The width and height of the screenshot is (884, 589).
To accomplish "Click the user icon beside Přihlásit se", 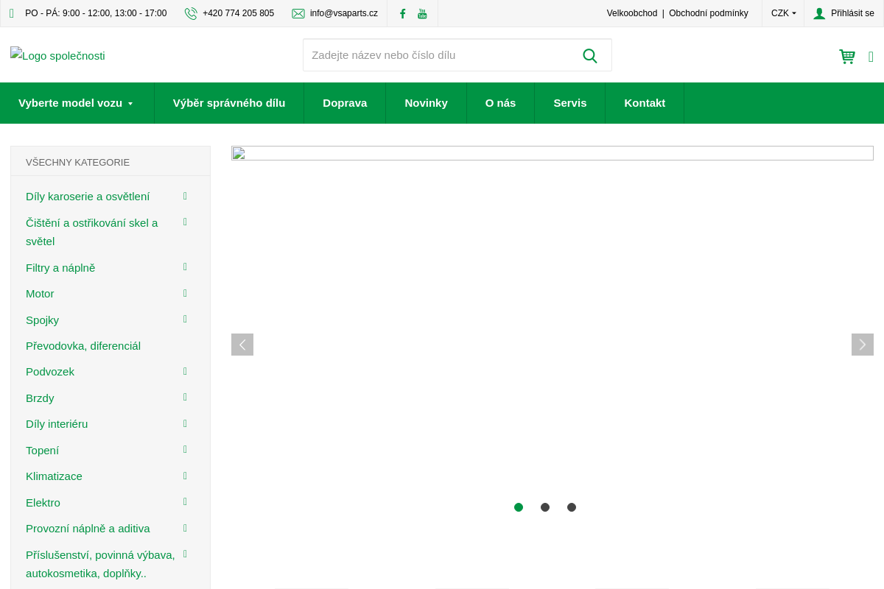I will pos(819,13).
